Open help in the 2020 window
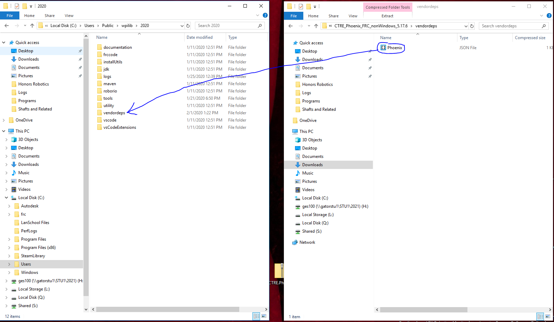 tap(265, 15)
